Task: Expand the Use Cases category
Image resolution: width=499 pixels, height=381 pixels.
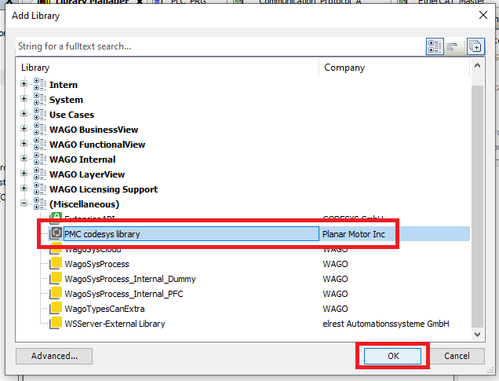Action: click(x=24, y=115)
